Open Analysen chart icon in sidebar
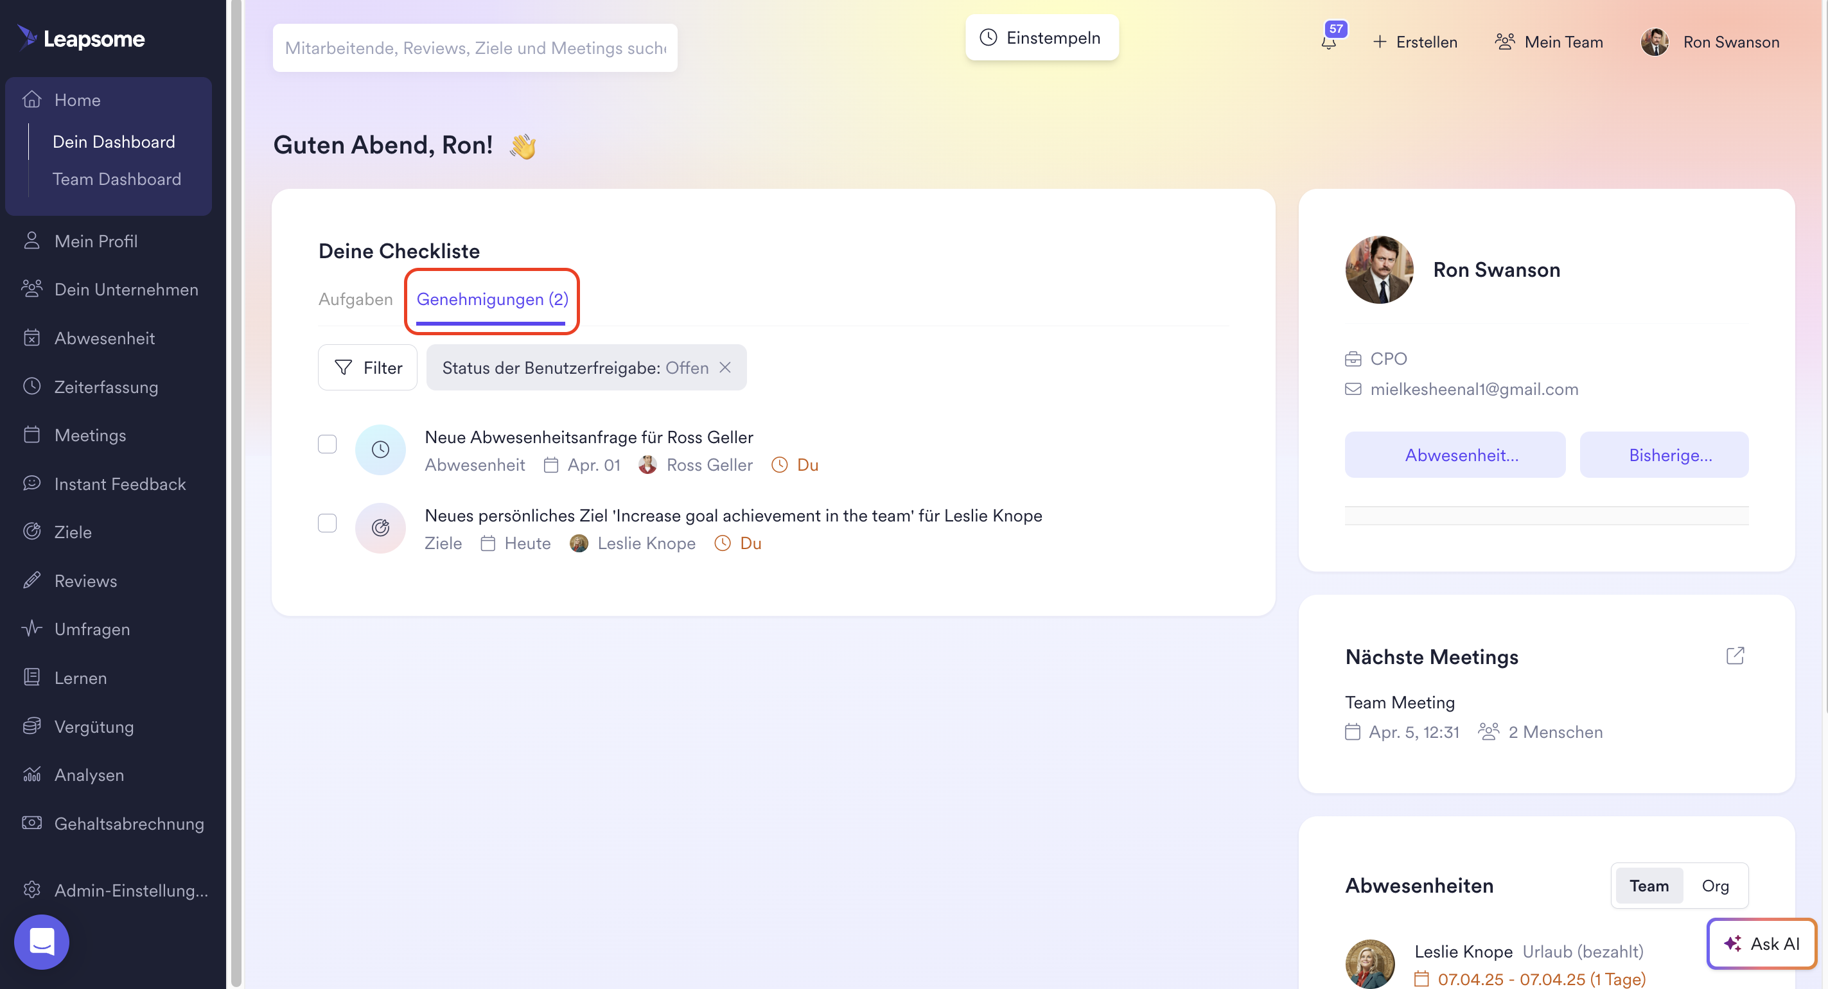Viewport: 1828px width, 989px height. [x=32, y=774]
